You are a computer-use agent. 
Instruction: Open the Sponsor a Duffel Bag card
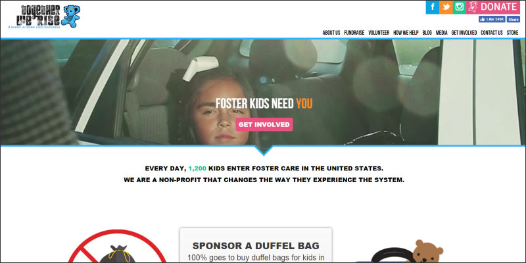(x=256, y=245)
